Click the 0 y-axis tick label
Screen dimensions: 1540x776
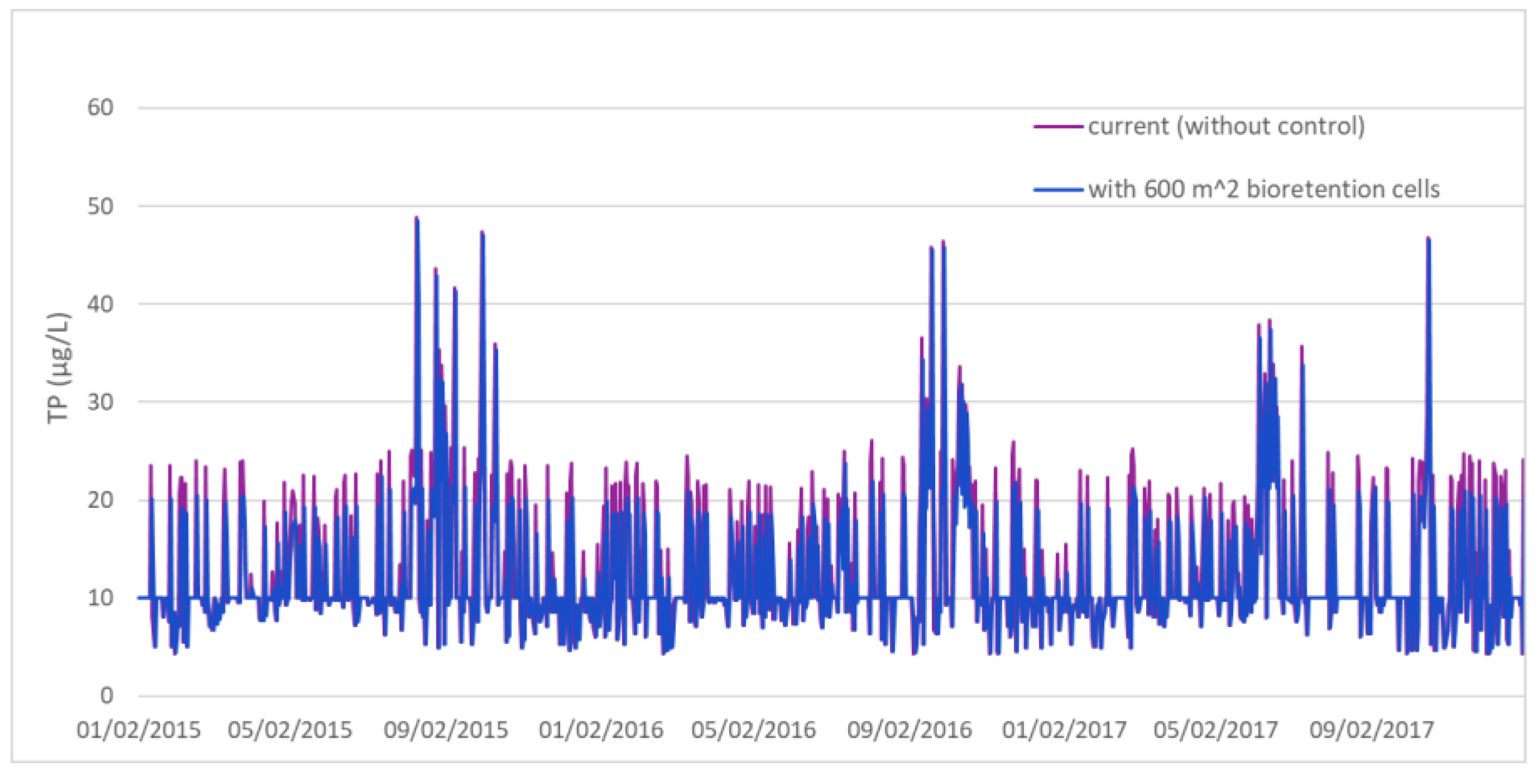point(107,695)
